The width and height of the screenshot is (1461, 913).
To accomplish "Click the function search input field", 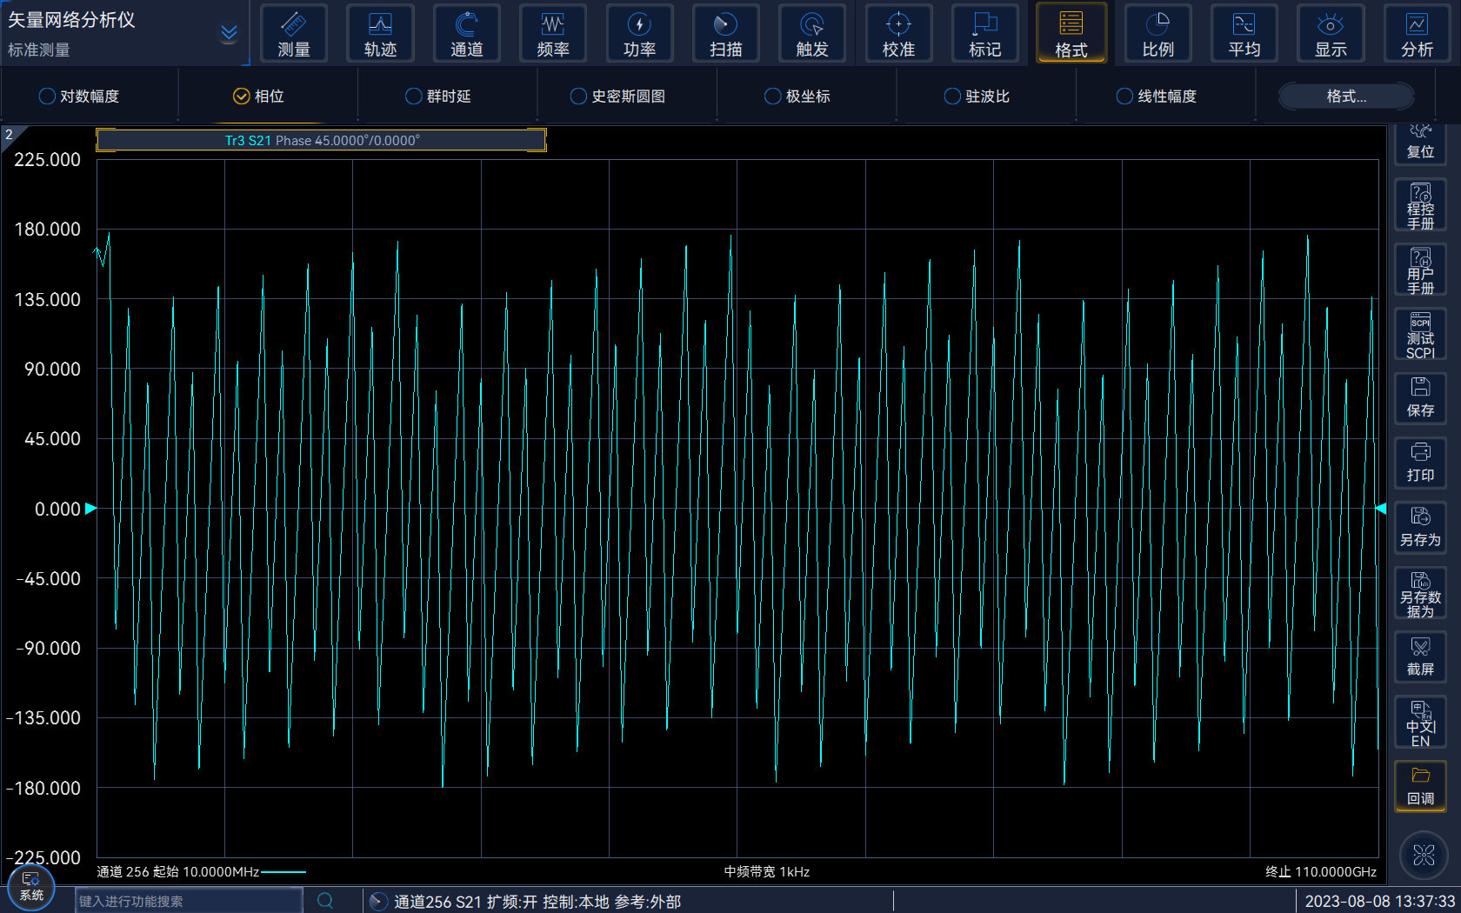I will [x=189, y=901].
